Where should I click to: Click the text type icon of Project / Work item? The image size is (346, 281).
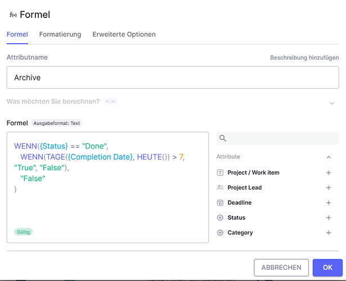(x=220, y=173)
